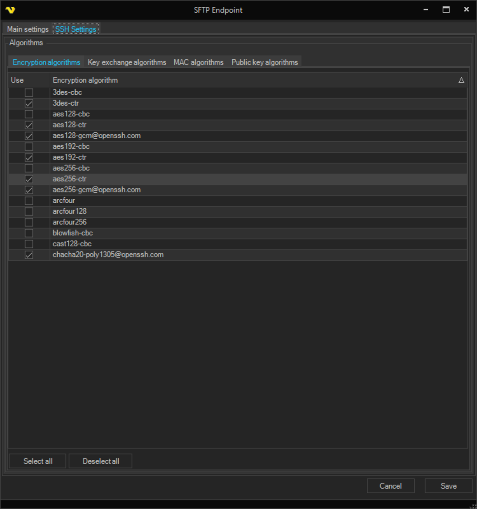The width and height of the screenshot is (477, 509).
Task: Open Key exchange algorithms tab
Action: point(127,62)
